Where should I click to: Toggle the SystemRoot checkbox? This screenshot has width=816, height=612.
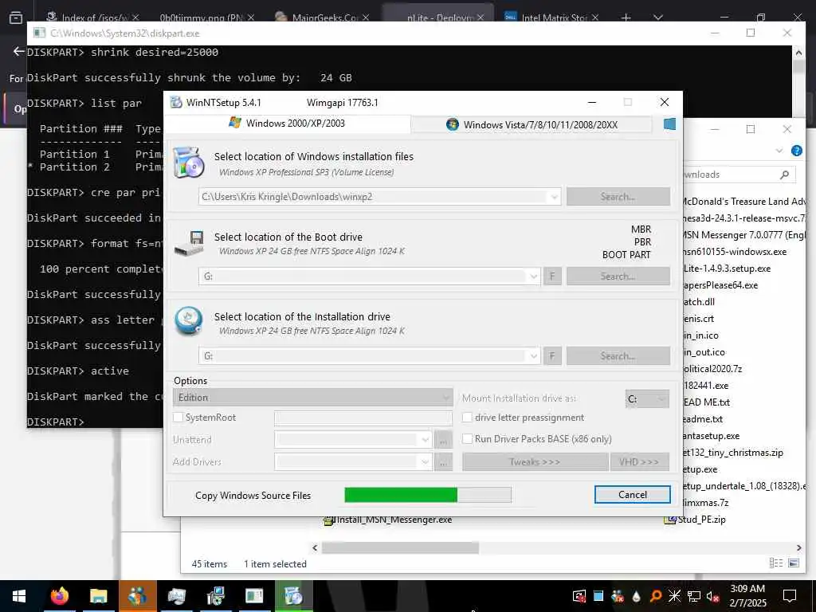(x=178, y=418)
